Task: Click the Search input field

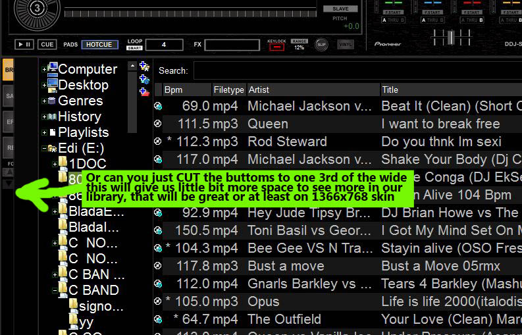Action: 357,70
